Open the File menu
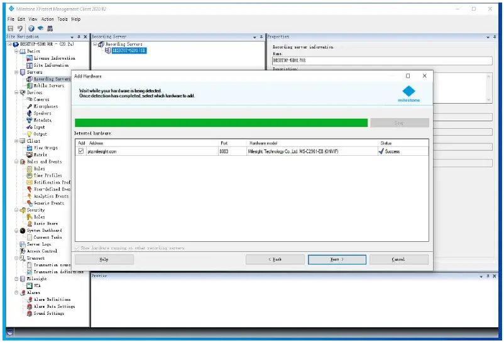 11,19
